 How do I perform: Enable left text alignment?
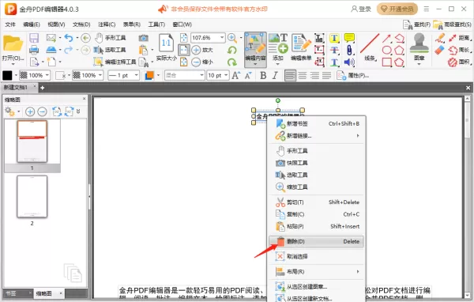tap(290, 75)
